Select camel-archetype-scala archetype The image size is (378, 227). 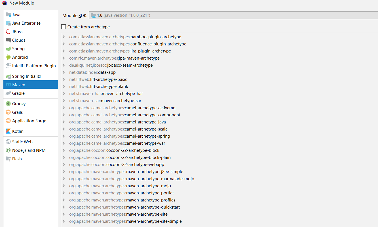click(118, 129)
